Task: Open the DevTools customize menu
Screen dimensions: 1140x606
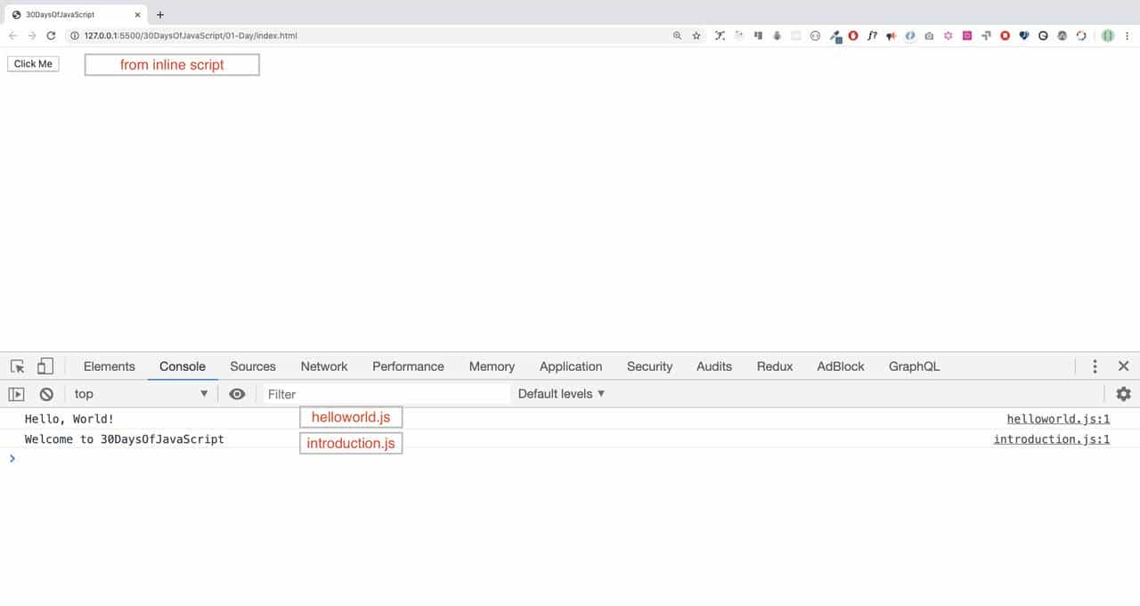Action: (x=1095, y=366)
